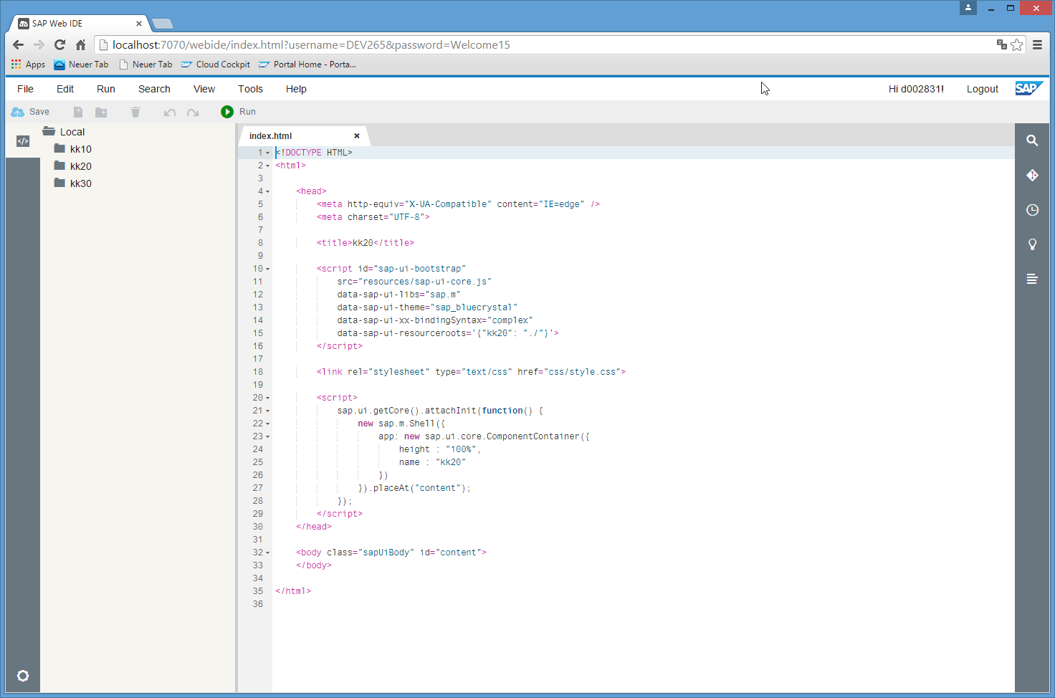Click the SAP logo
The image size is (1055, 698).
click(x=1029, y=88)
